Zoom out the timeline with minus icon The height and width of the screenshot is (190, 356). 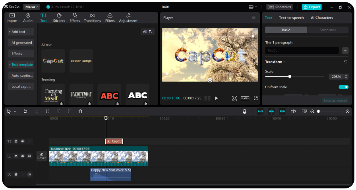[x=312, y=111]
